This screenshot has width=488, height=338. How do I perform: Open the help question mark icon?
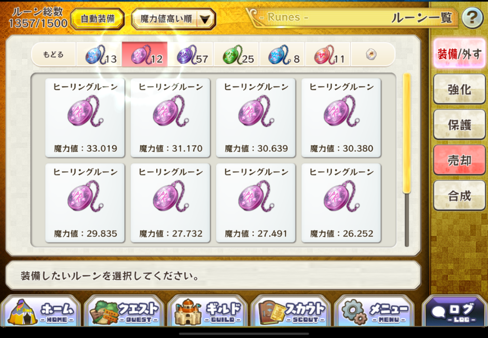pyautogui.click(x=472, y=18)
